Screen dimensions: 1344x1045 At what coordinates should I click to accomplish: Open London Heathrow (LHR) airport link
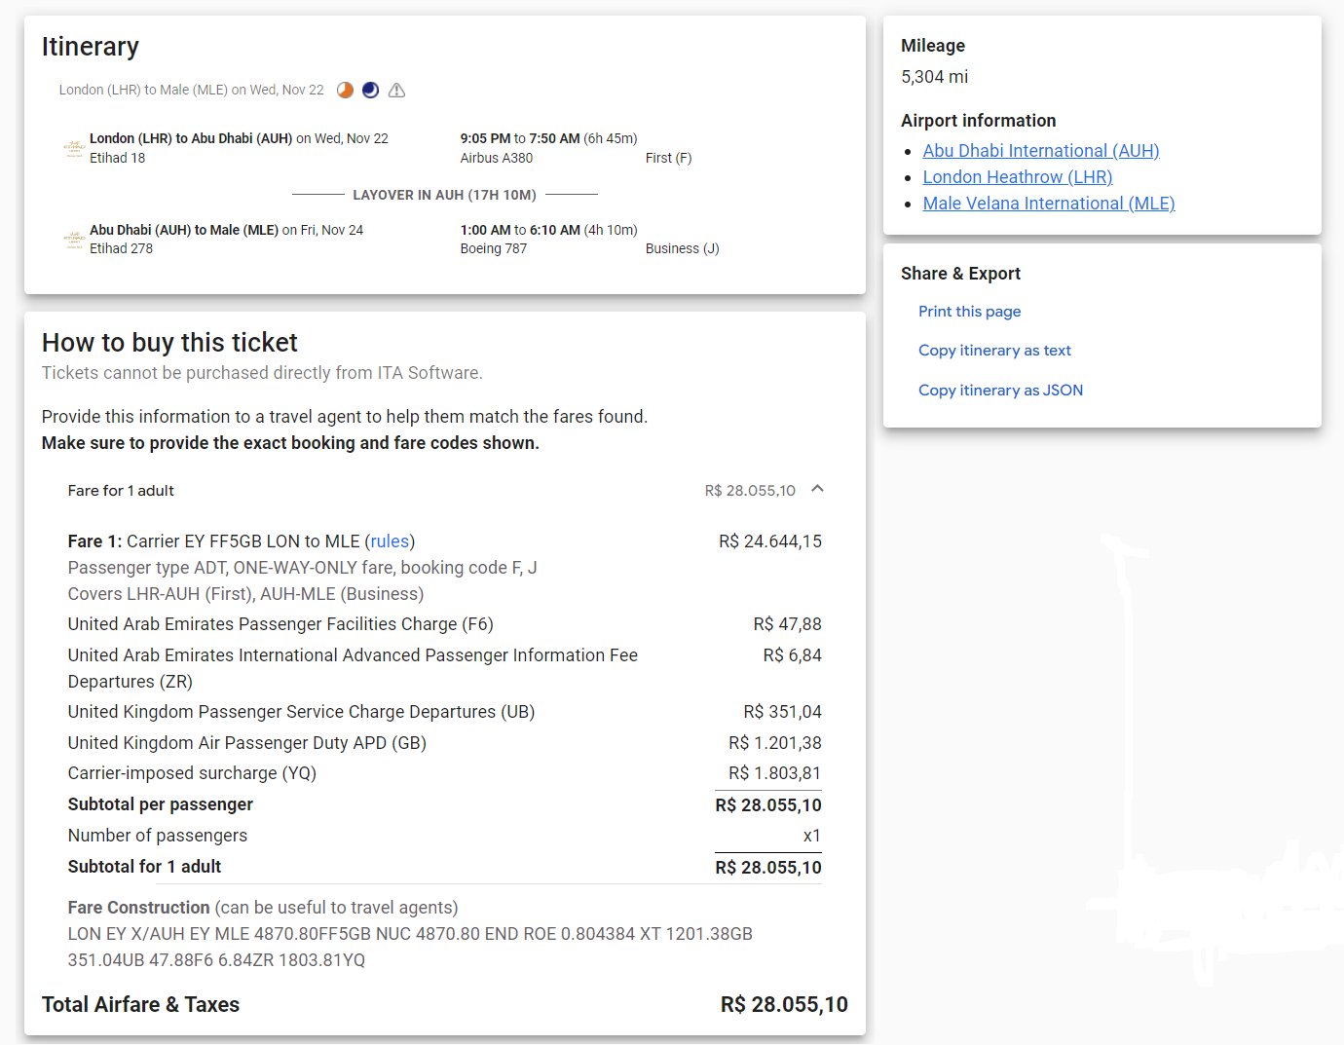click(1018, 177)
